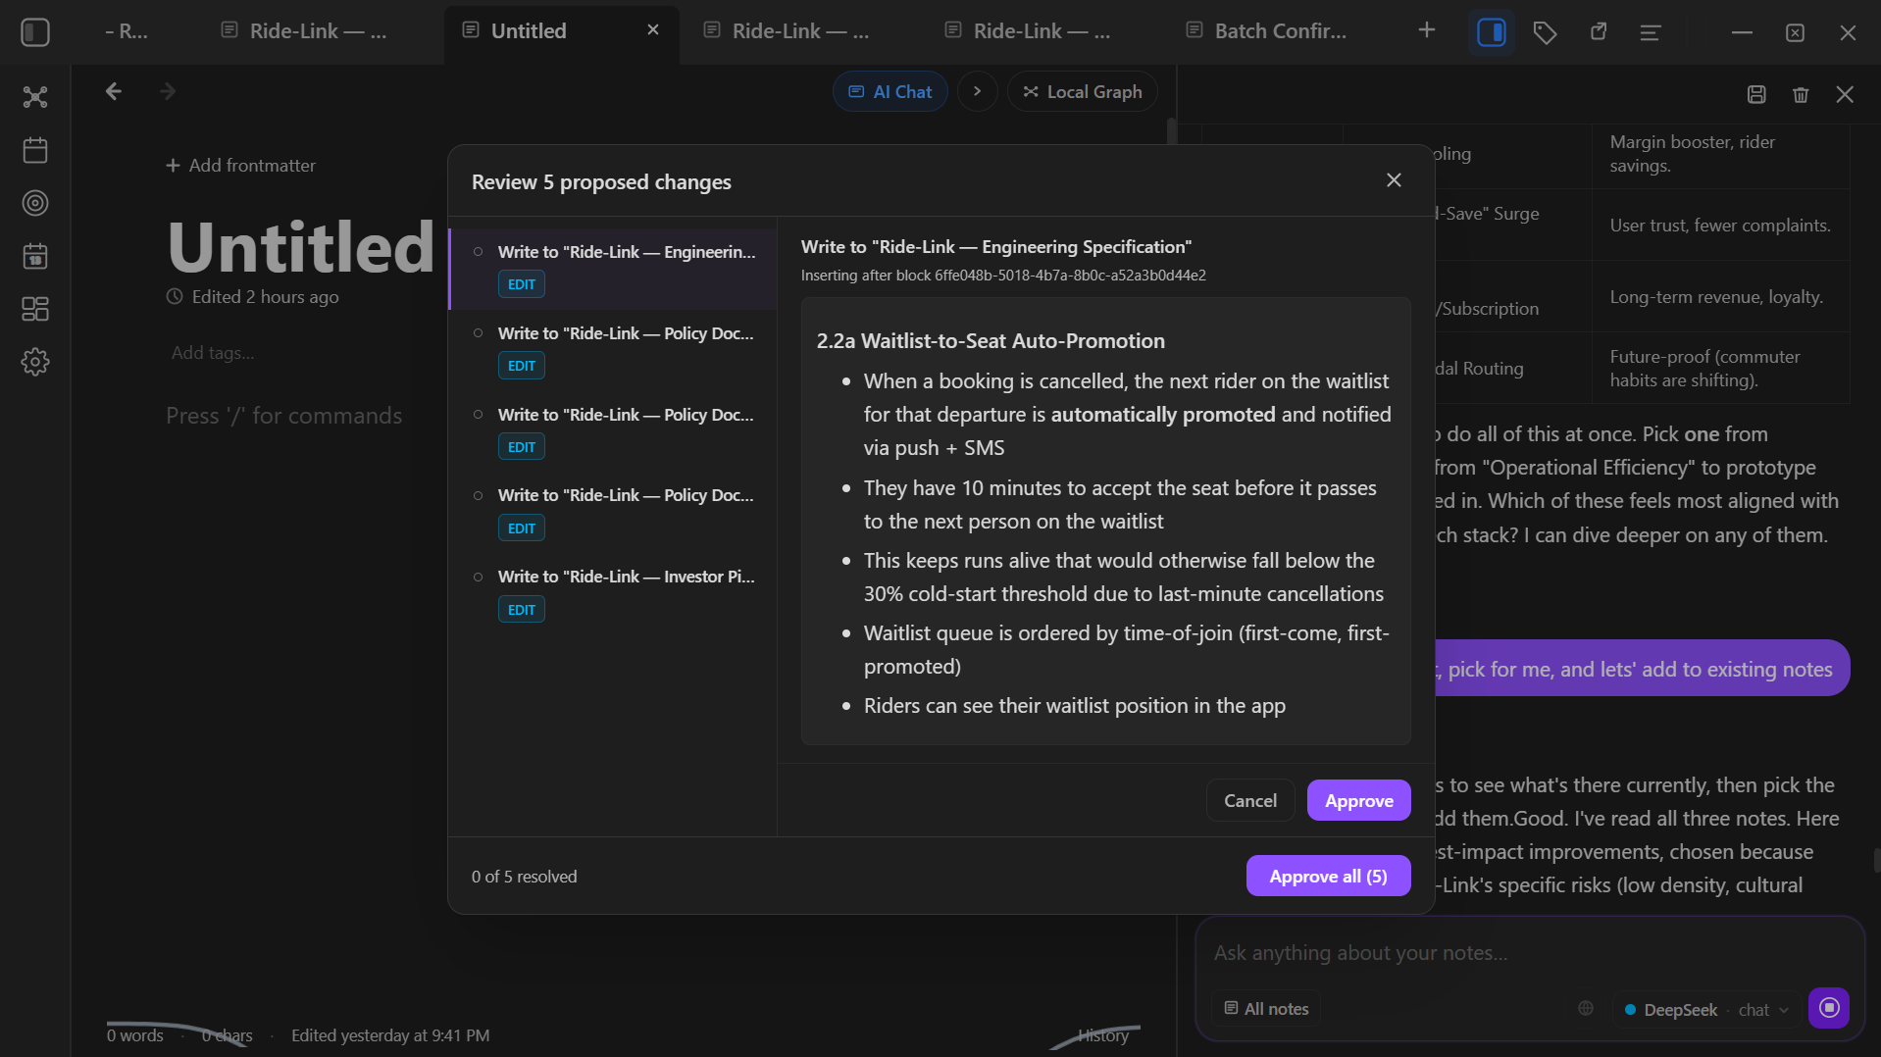This screenshot has height=1057, width=1881.
Task: Close the AI chat panel
Action: click(1845, 94)
